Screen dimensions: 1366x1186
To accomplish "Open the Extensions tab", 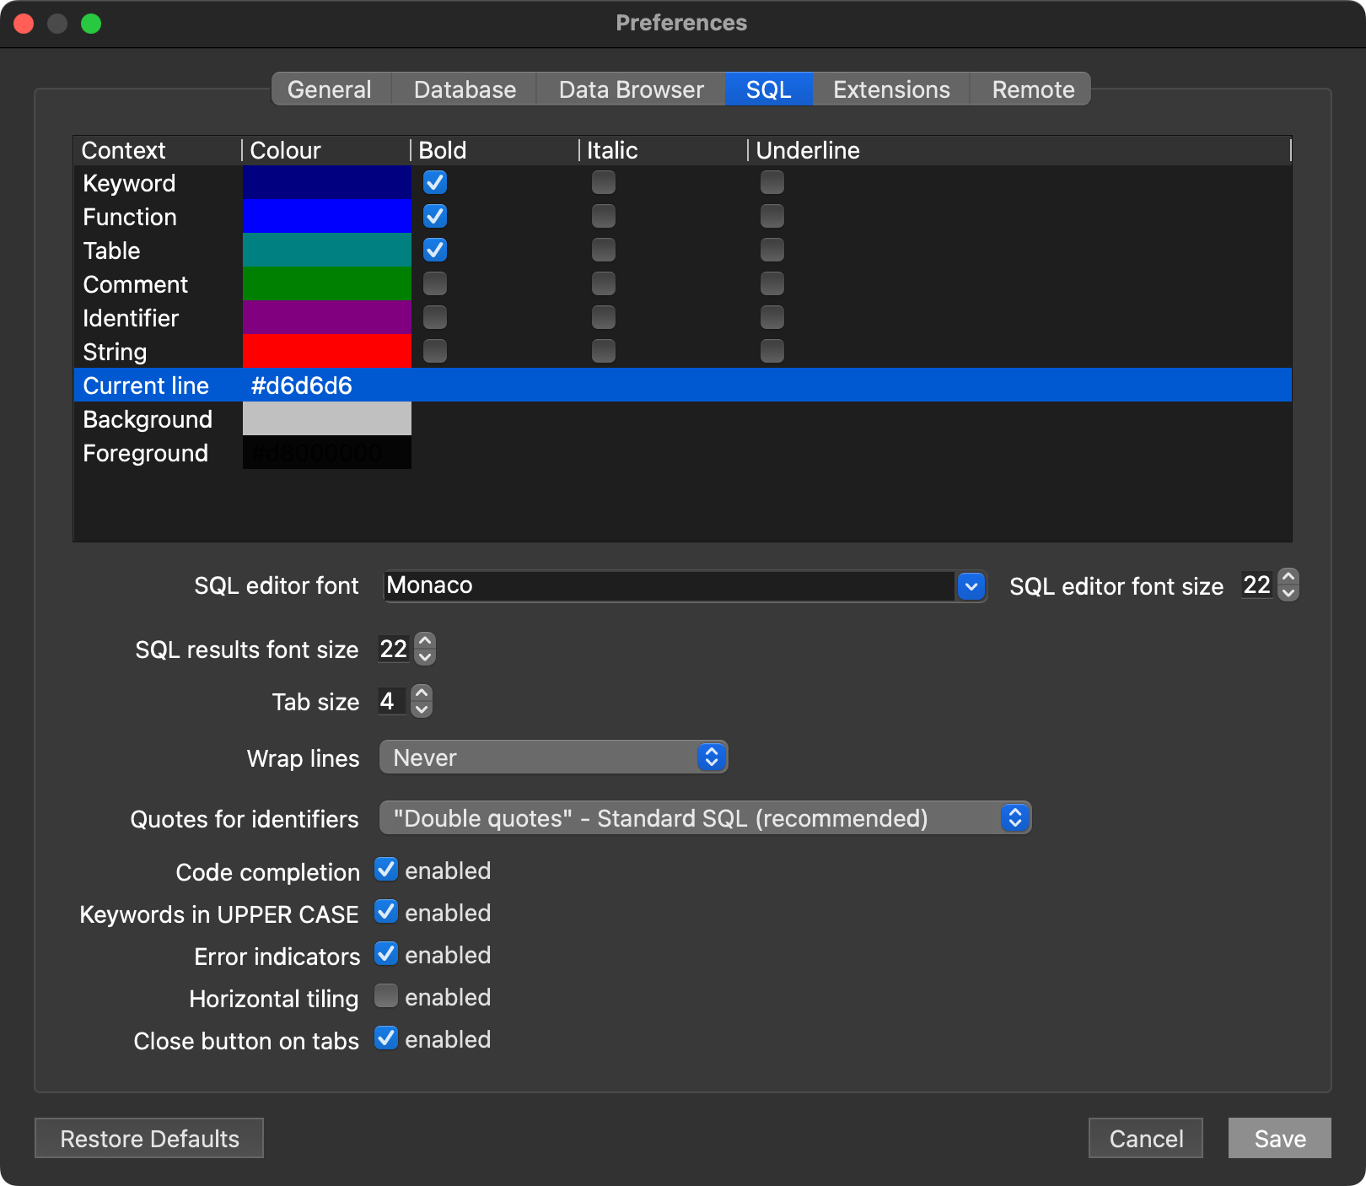I will pyautogui.click(x=891, y=89).
